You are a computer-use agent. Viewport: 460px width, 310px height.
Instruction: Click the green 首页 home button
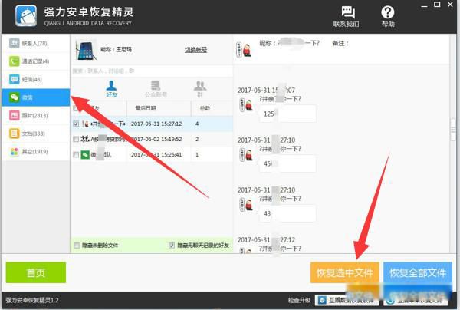click(x=35, y=272)
